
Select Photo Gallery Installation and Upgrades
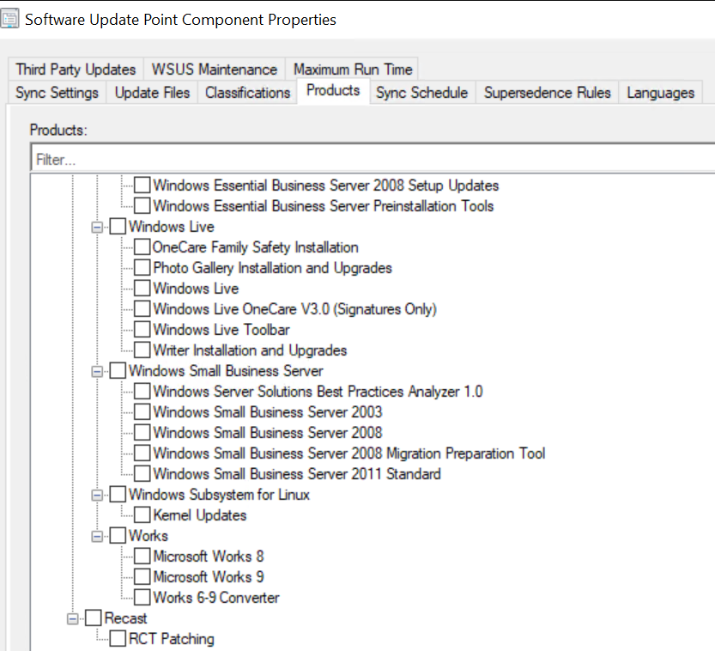(x=142, y=267)
